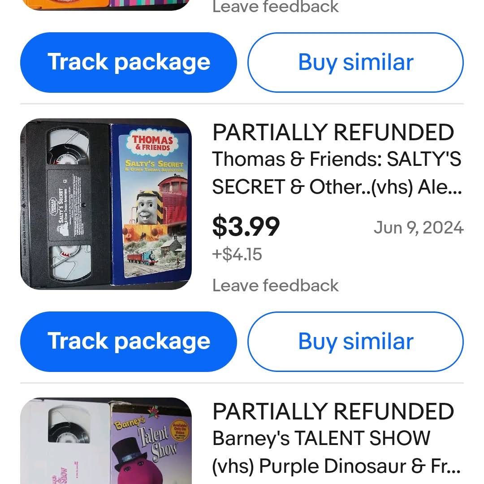The width and height of the screenshot is (484, 484).
Task: Open the cut-off orange thumbnail at top
Action: pyautogui.click(x=106, y=5)
